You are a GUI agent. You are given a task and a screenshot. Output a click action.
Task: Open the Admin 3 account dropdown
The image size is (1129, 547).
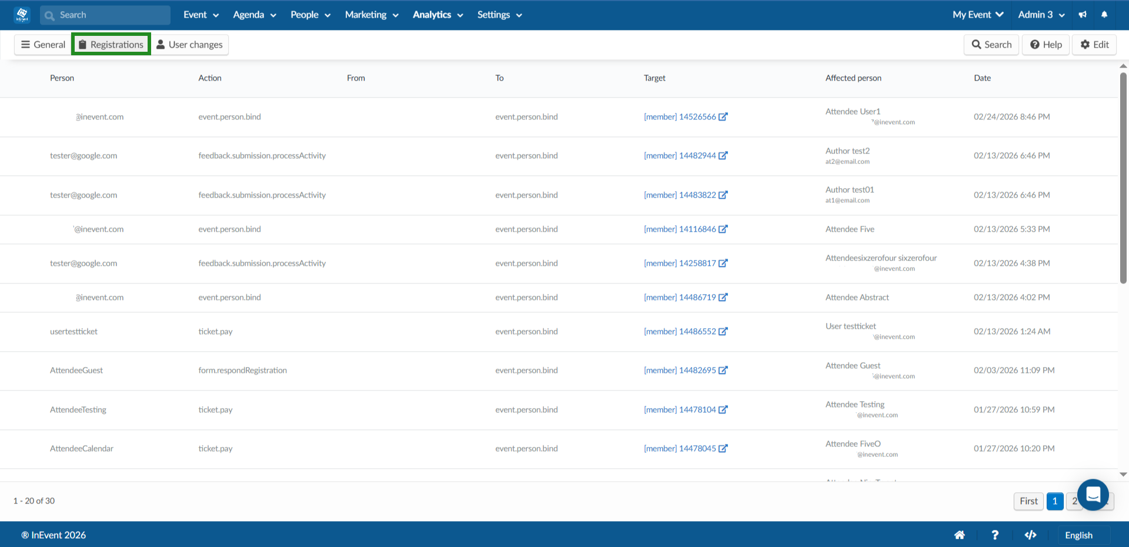1041,15
